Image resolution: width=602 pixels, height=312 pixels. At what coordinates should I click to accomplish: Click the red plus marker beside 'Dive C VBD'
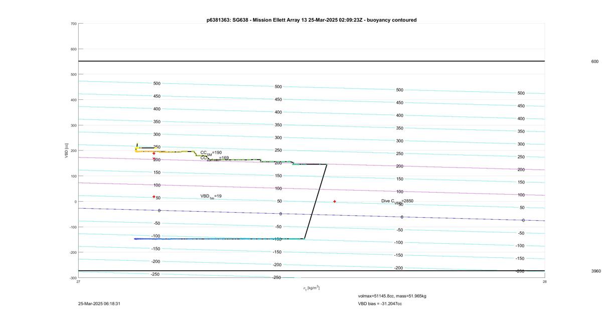[x=335, y=202]
